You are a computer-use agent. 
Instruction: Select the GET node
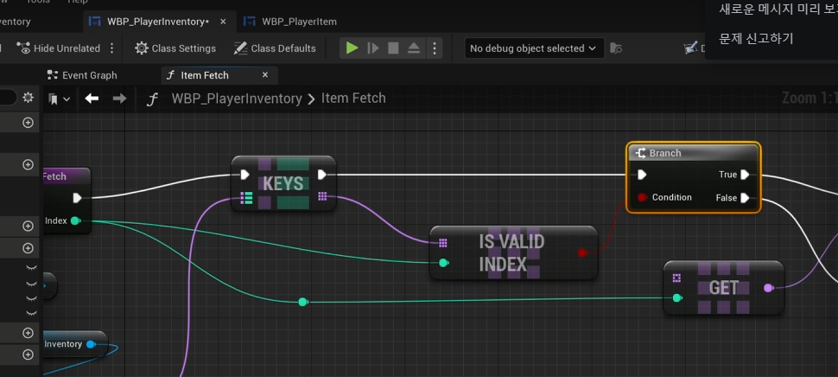pyautogui.click(x=724, y=288)
